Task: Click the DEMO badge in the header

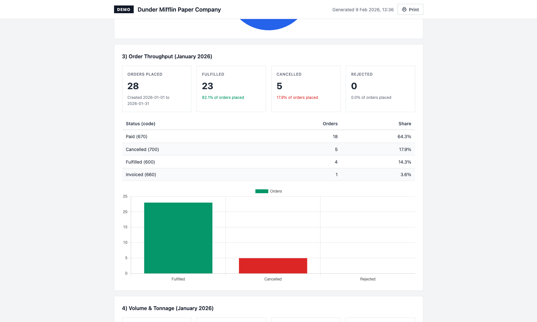Action: pos(124,9)
